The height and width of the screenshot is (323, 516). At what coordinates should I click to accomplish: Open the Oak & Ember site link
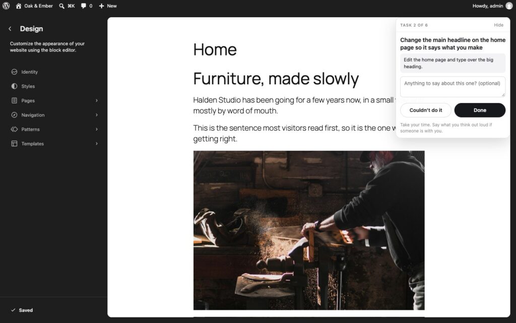tap(38, 6)
